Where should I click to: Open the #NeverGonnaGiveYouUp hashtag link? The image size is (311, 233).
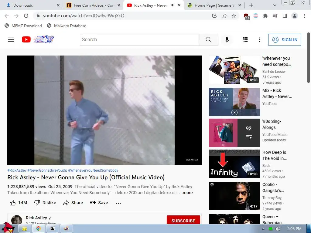(x=47, y=171)
